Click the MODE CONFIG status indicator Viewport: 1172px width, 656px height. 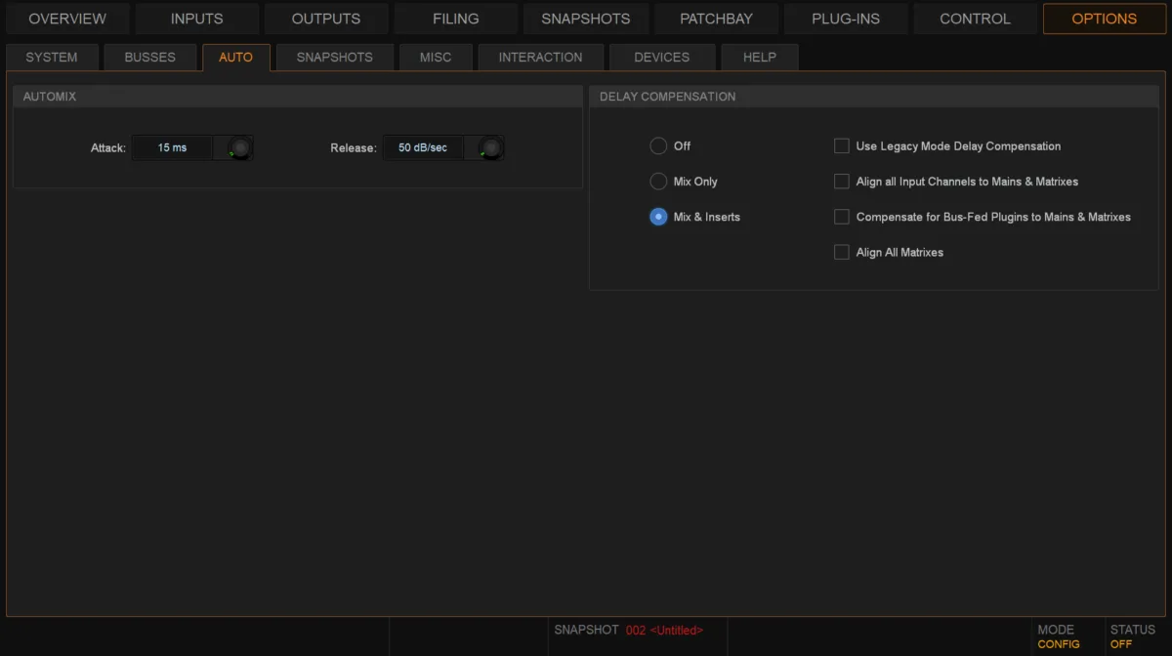pos(1059,636)
